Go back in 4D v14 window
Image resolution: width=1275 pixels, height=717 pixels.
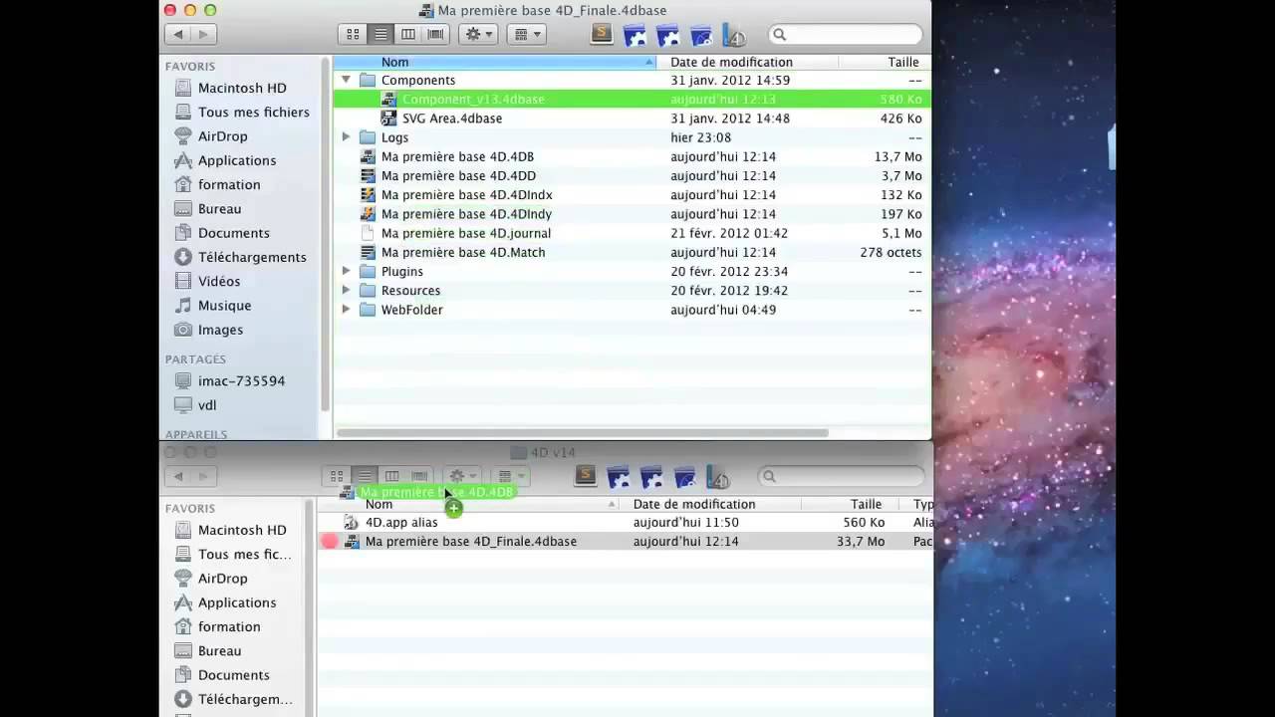178,476
